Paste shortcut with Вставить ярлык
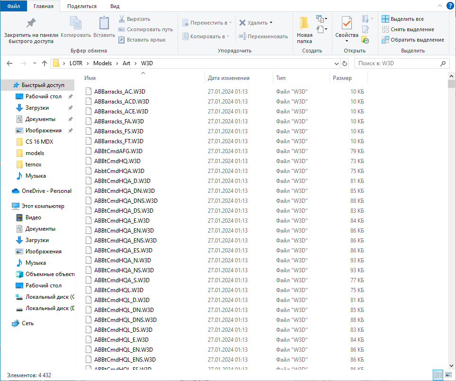Viewport: 456px width, 381px height. 142,40
